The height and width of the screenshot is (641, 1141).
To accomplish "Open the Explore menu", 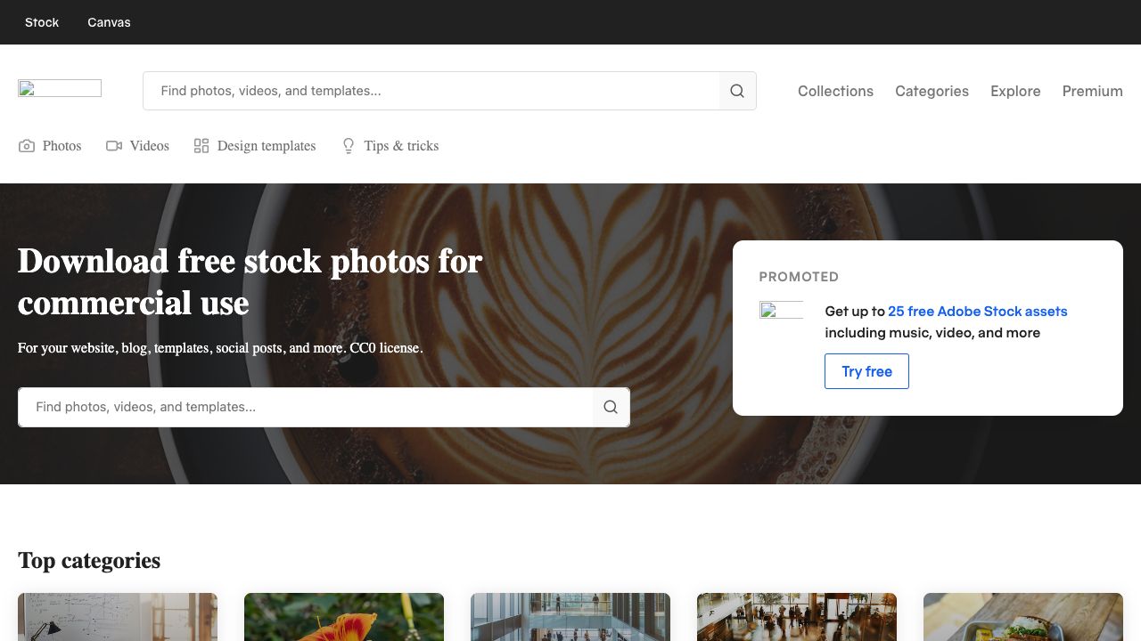I will (1015, 91).
